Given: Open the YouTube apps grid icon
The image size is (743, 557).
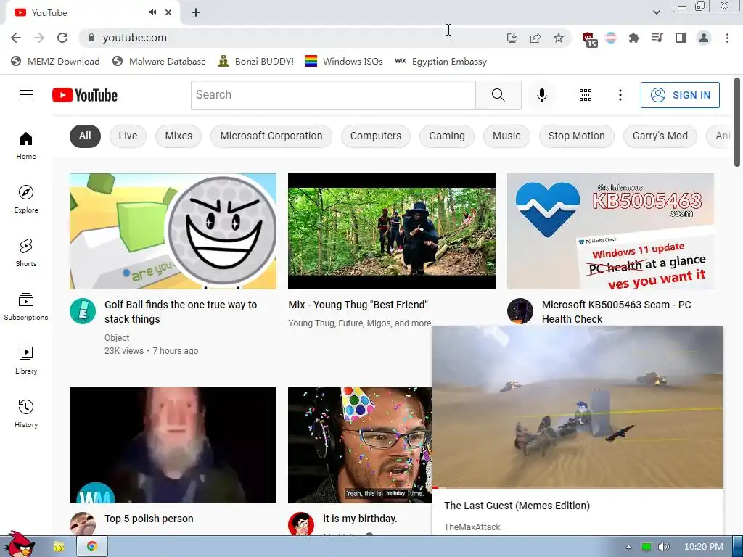Looking at the screenshot, I should pyautogui.click(x=586, y=95).
